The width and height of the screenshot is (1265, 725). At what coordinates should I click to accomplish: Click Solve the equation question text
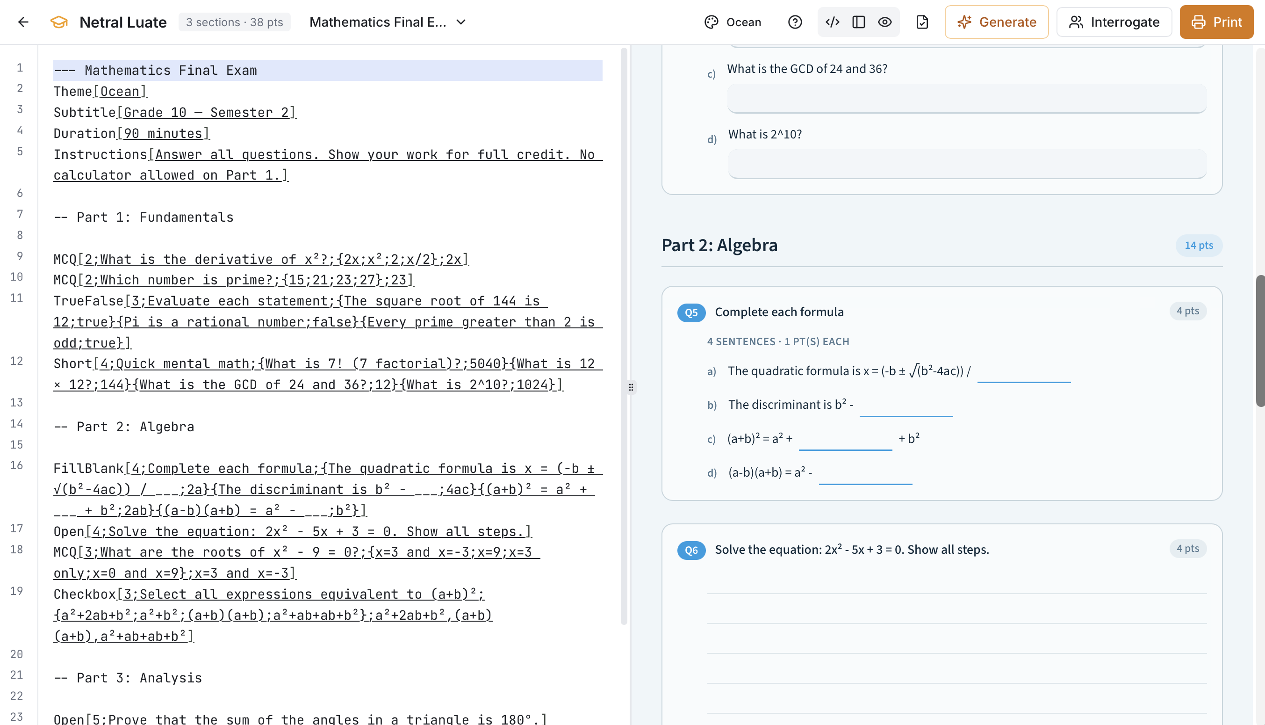click(852, 549)
